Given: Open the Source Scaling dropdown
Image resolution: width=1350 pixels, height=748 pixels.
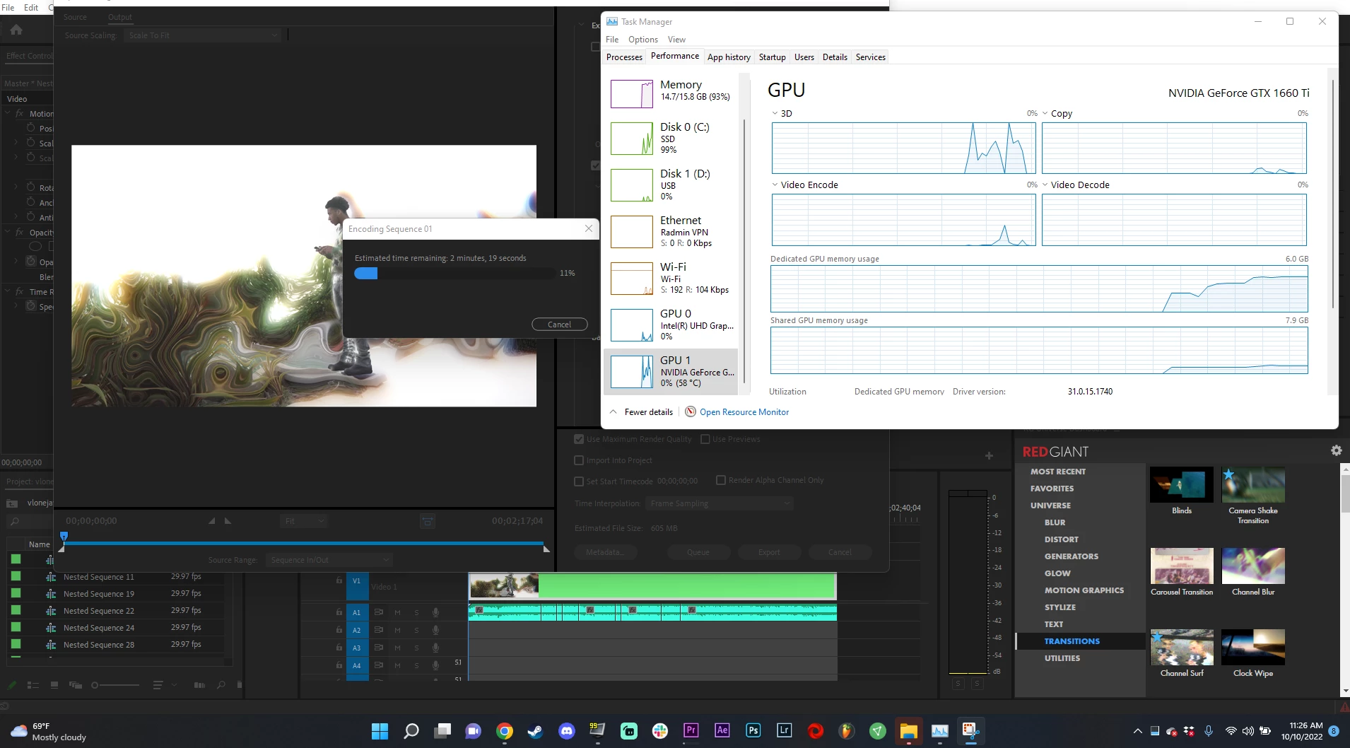Looking at the screenshot, I should (x=203, y=35).
